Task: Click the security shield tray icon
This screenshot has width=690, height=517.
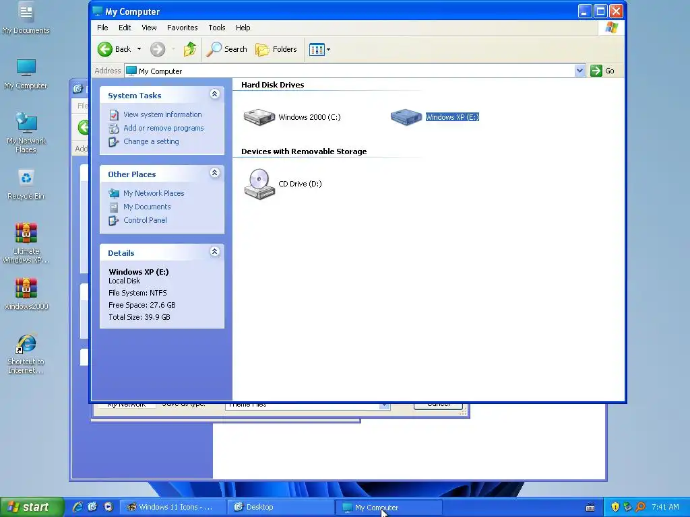Action: pyautogui.click(x=615, y=508)
